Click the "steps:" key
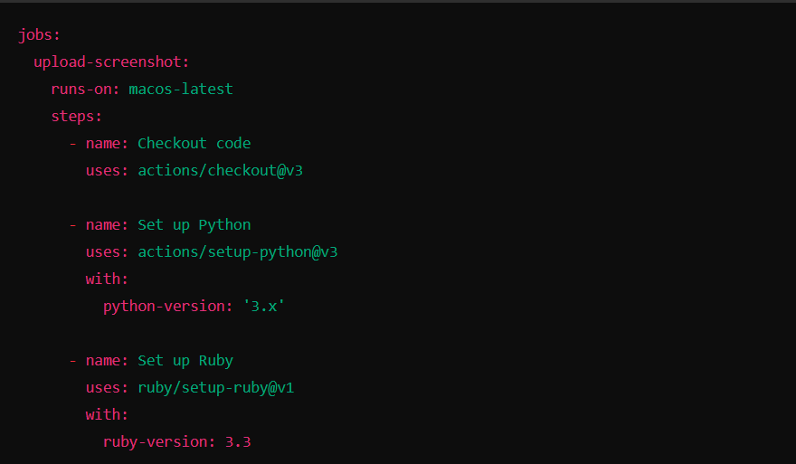The width and height of the screenshot is (796, 464). pos(77,117)
